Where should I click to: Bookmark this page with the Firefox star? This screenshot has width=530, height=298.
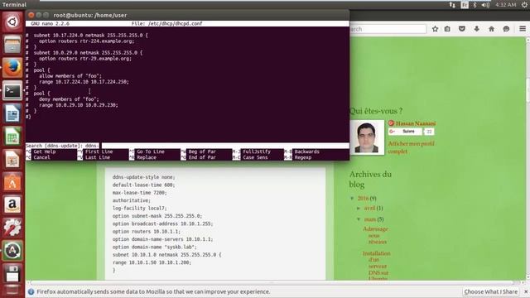[435, 29]
